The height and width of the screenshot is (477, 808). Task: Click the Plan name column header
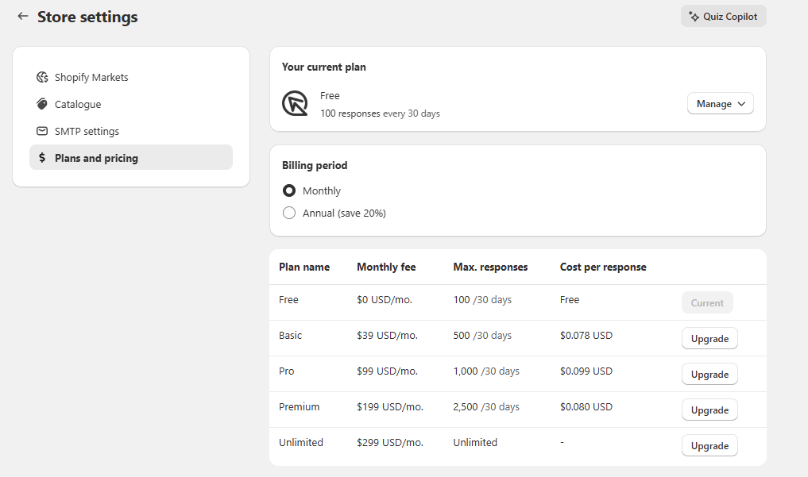[304, 267]
